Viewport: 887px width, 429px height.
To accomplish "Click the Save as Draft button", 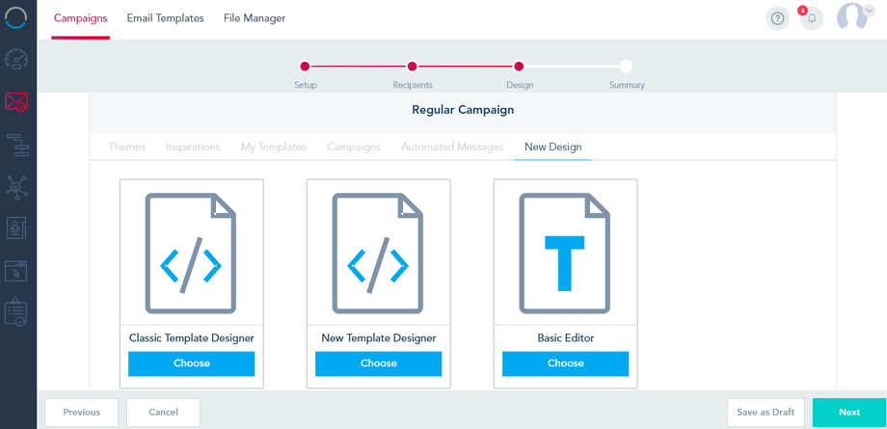I will click(766, 412).
